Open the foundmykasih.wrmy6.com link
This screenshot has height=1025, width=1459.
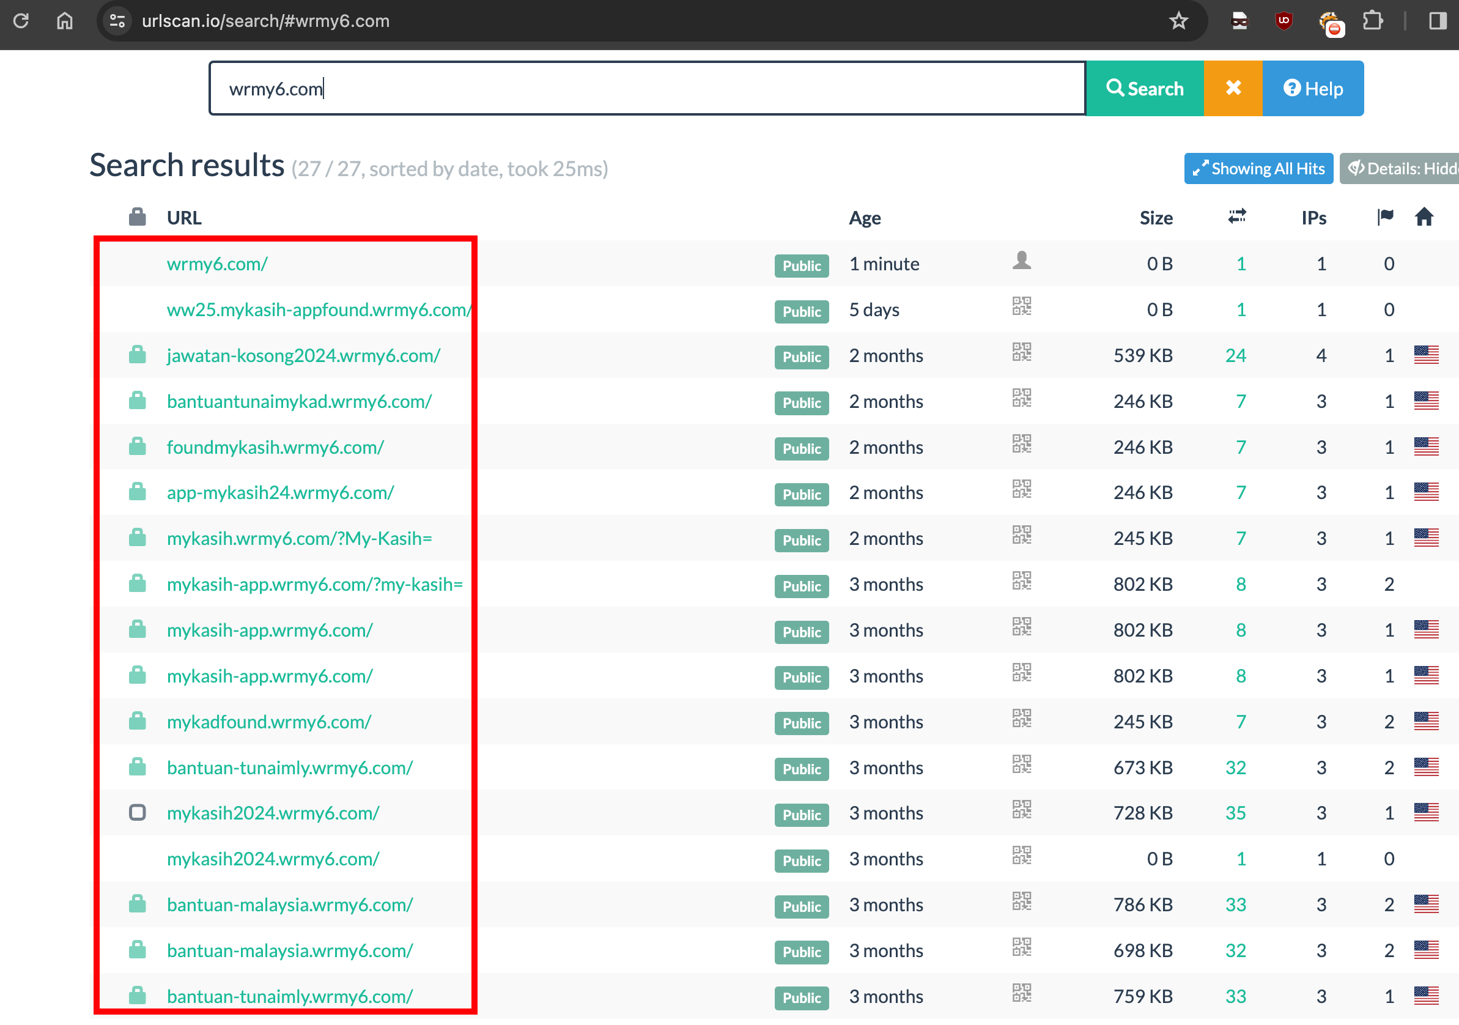pos(275,447)
